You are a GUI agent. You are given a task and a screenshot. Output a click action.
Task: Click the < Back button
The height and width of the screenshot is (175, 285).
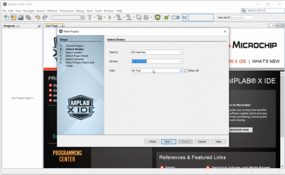[152, 142]
